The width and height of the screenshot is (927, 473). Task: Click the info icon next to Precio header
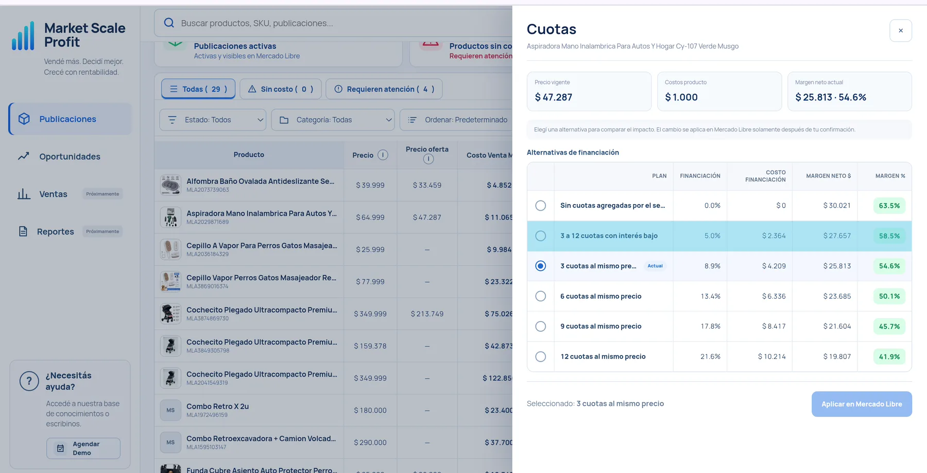383,155
